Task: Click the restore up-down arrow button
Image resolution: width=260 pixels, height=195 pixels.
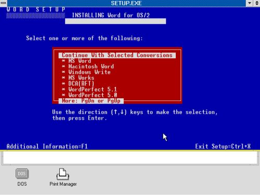Action: tap(256, 3)
